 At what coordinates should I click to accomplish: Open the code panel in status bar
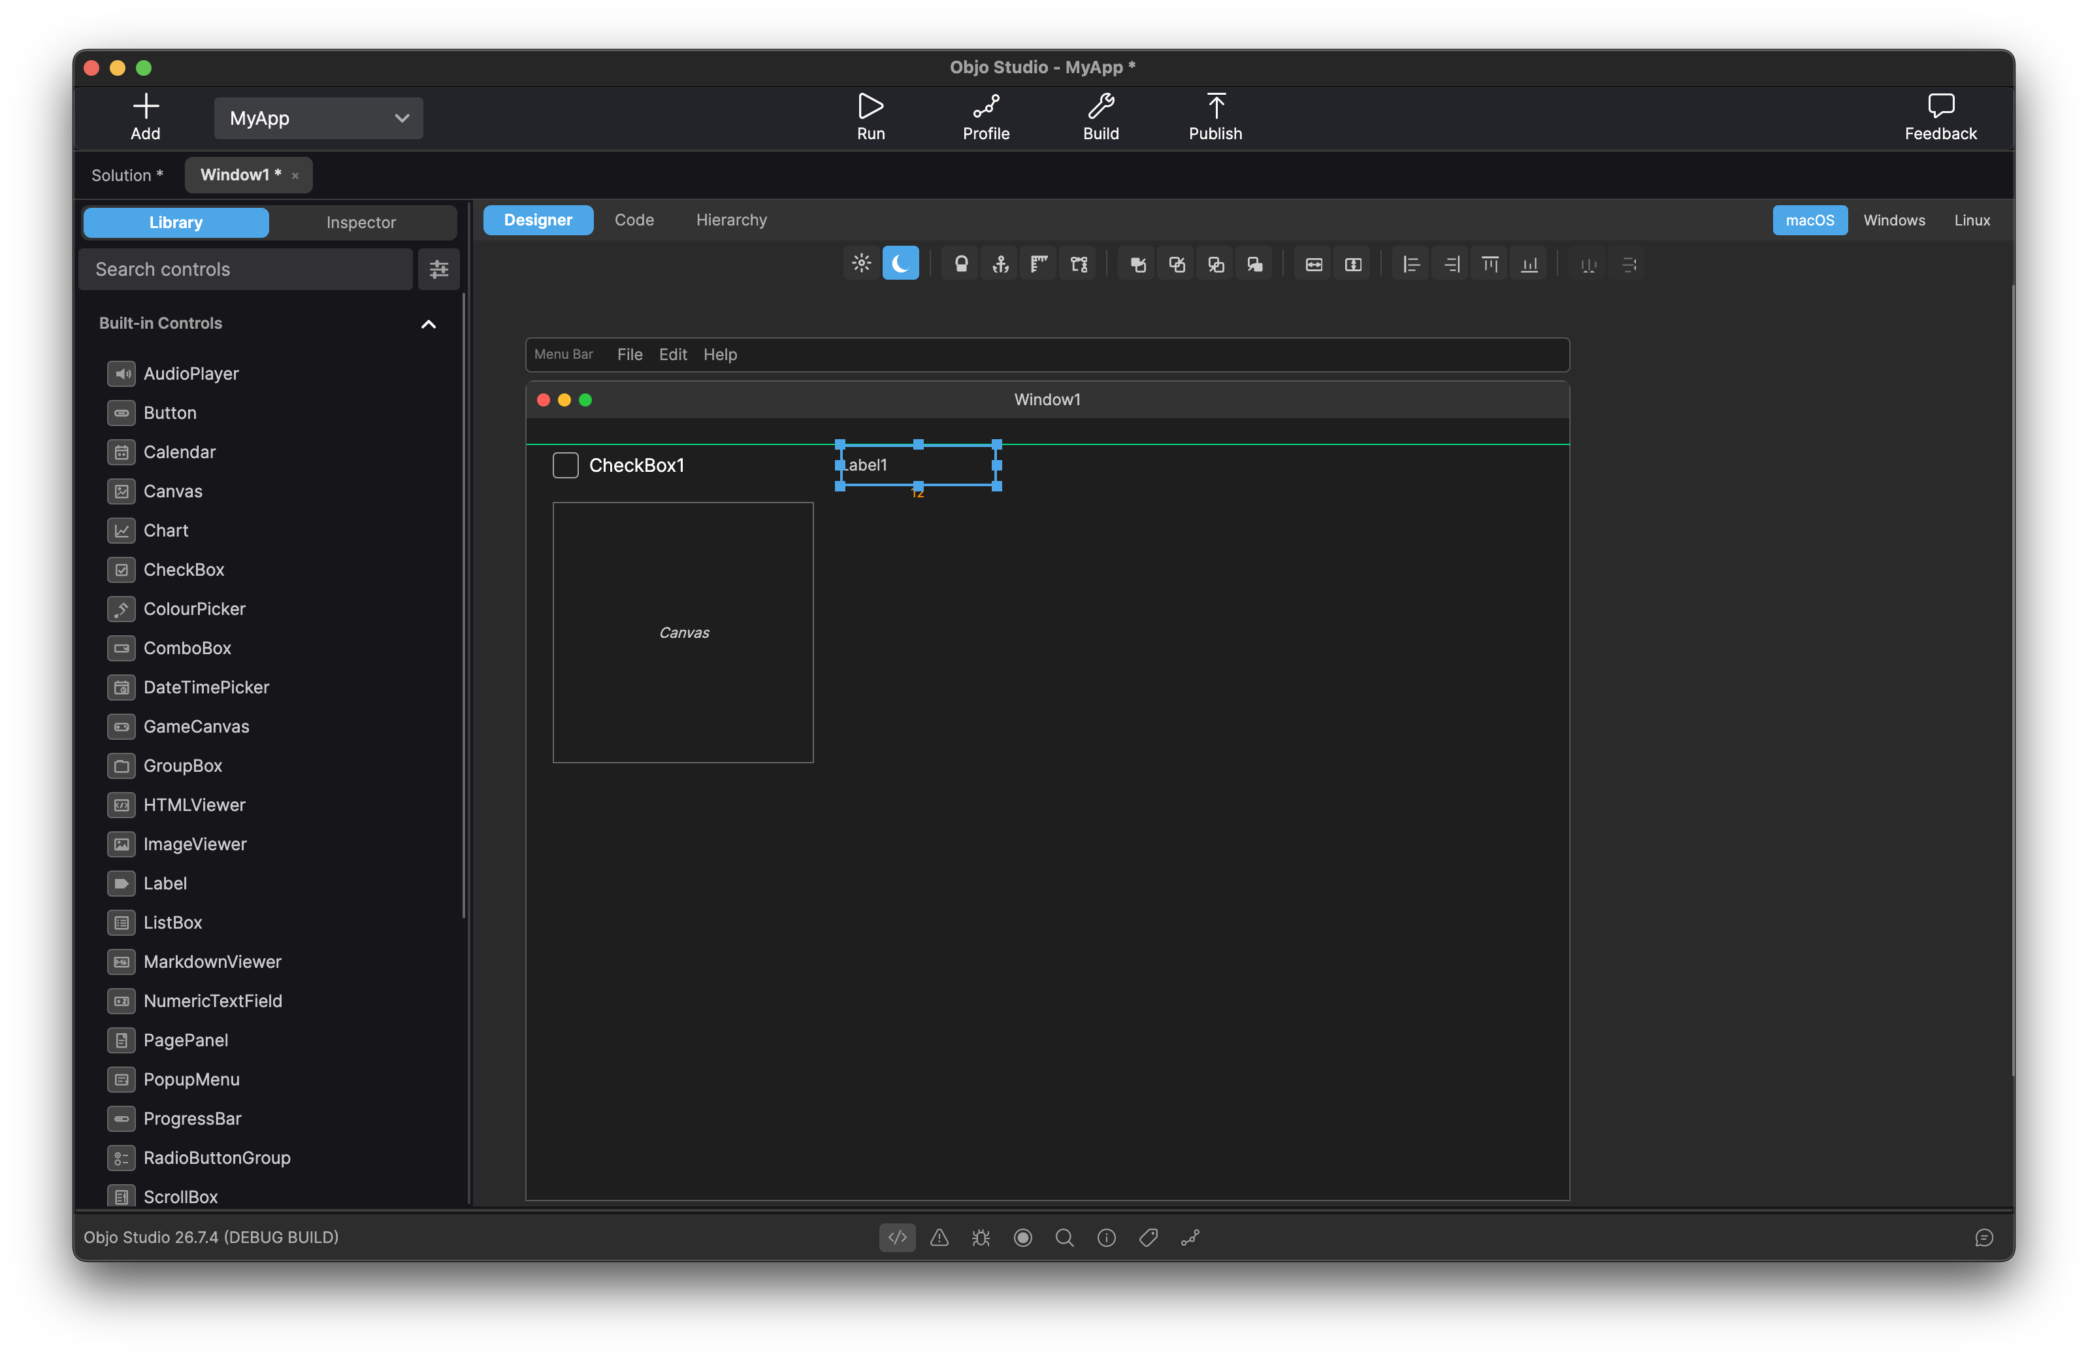(898, 1237)
